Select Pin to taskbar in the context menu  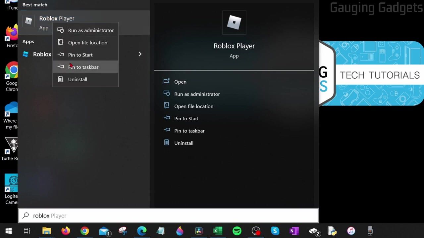pos(85,67)
